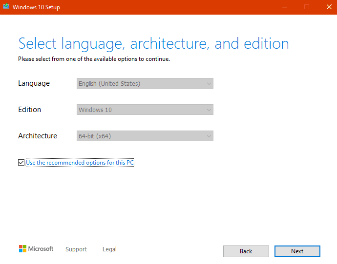337x264 pixels.
Task: Close the Windows 10 Setup window
Action: [x=329, y=7]
